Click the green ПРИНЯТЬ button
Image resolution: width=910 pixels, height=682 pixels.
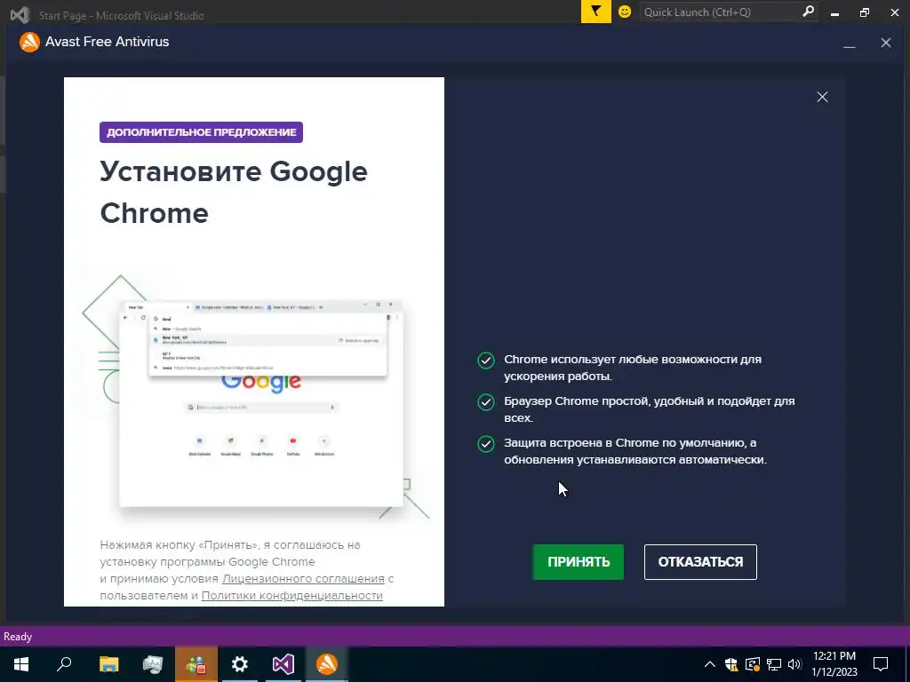[578, 561]
